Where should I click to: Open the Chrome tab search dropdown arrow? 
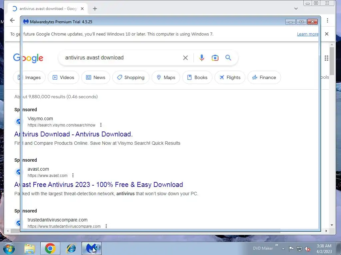(x=296, y=9)
